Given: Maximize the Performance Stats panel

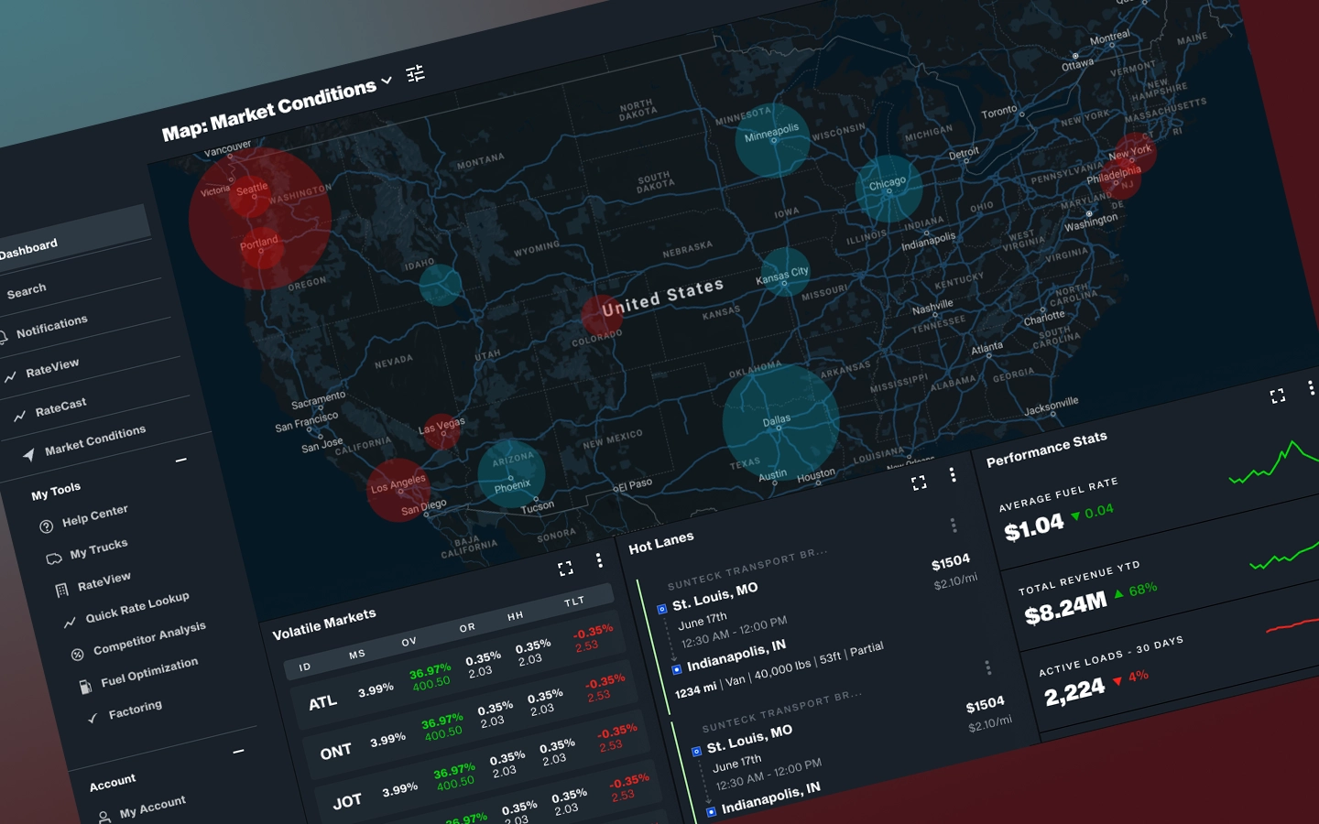Looking at the screenshot, I should tap(1277, 396).
